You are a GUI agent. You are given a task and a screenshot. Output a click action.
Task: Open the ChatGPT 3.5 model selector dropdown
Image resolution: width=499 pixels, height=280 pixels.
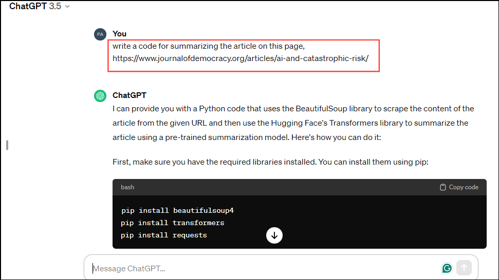[40, 6]
